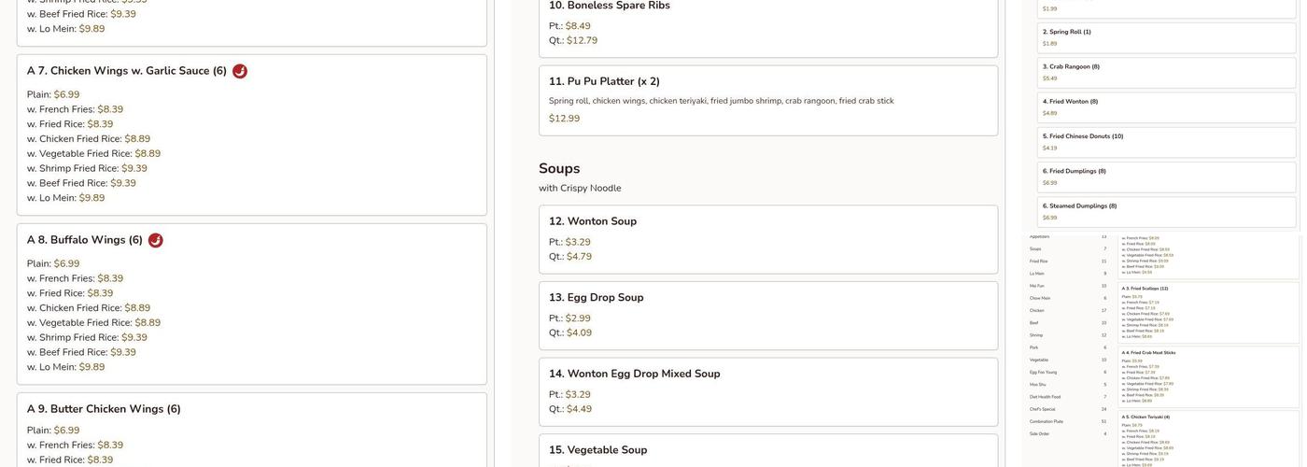The image size is (1307, 467).
Task: Select the A 8. Buffalo Wings item title
Action: 84,240
